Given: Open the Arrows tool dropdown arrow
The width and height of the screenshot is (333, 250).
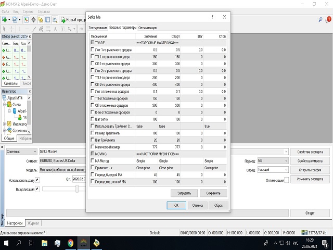Looking at the screenshot, I should coord(74,29).
